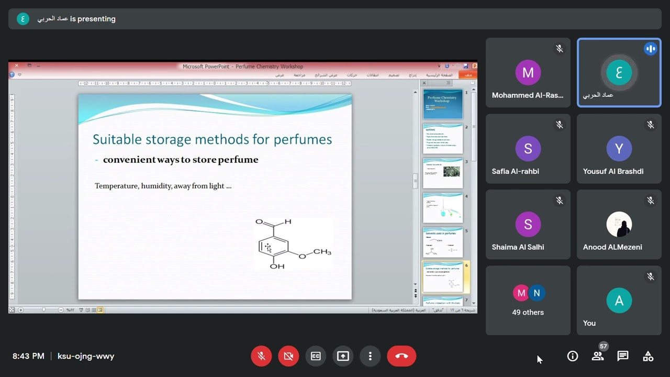Image resolution: width=670 pixels, height=377 pixels.
Task: Select Safia Al-rahbi participant tile
Action: (x=528, y=149)
